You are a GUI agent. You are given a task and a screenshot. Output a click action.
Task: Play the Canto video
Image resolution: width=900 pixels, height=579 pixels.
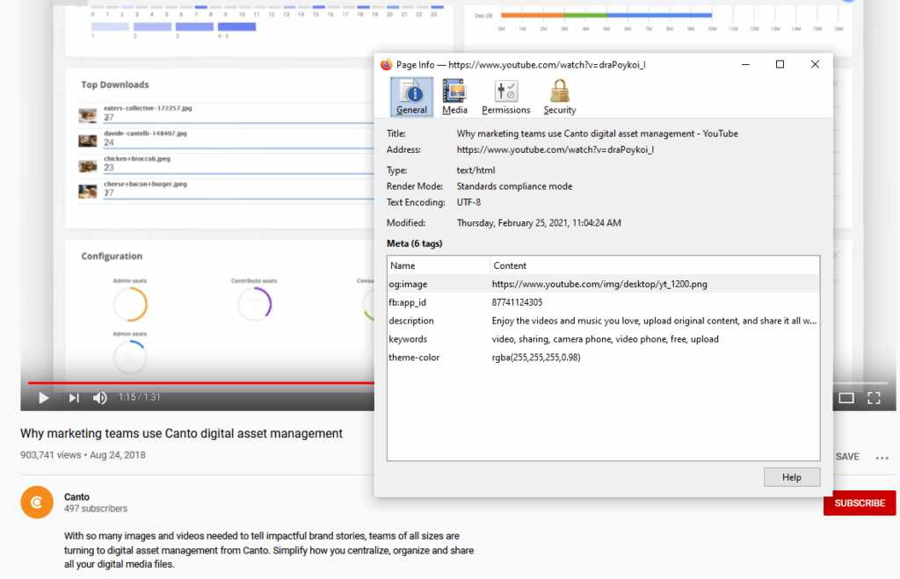[x=43, y=397]
